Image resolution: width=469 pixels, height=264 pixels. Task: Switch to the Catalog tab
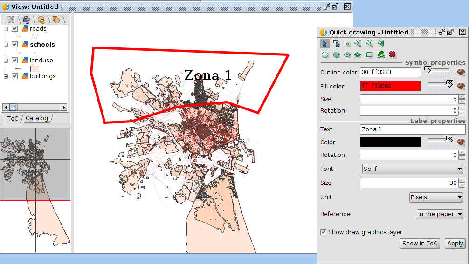(37, 118)
